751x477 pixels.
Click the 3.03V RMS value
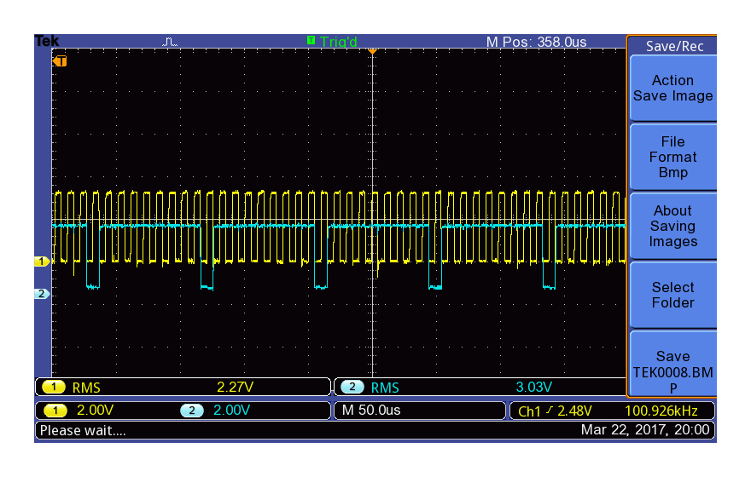click(534, 387)
